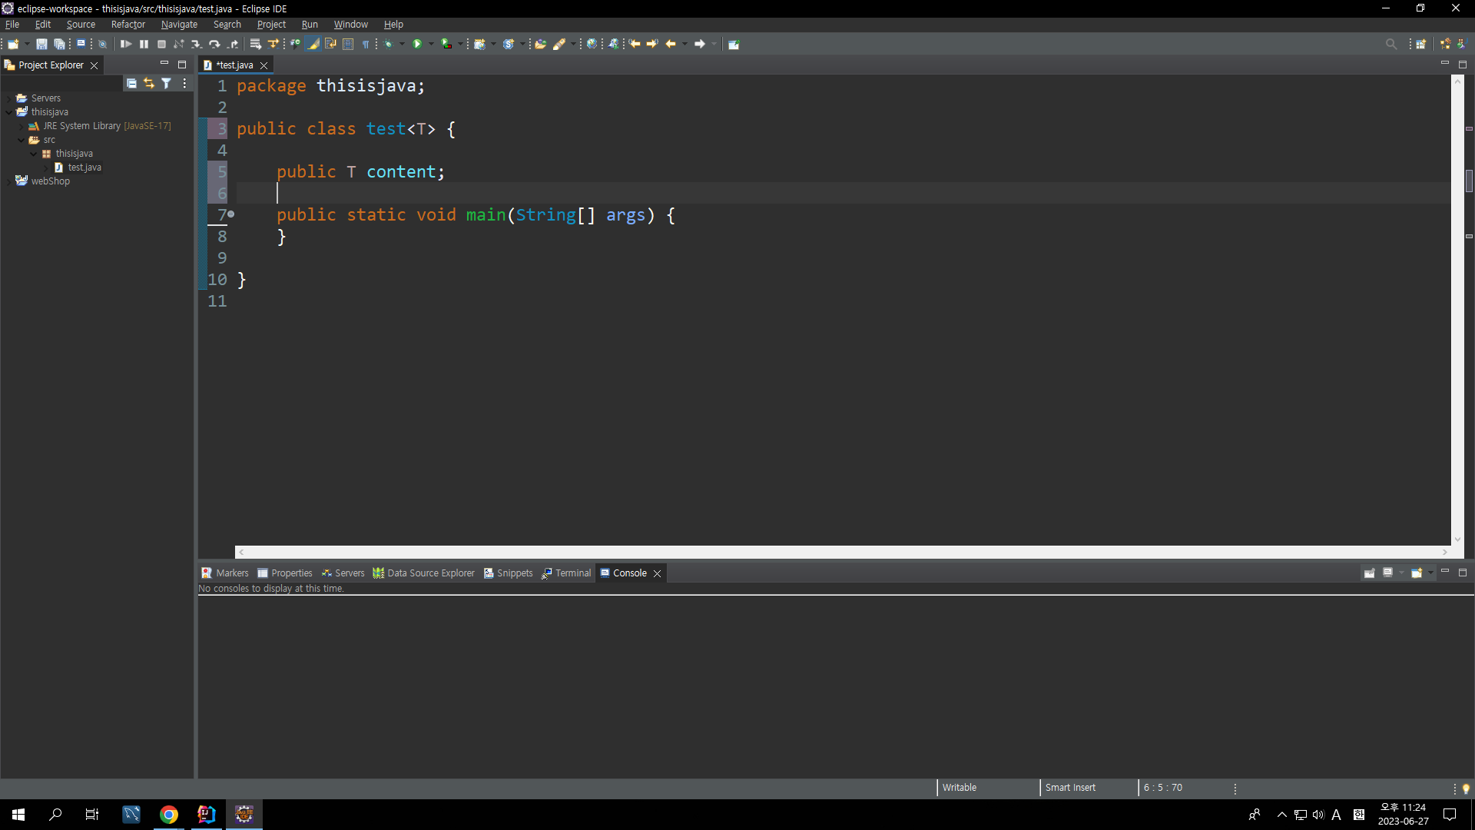
Task: Toggle Link with Editor in Project Explorer
Action: pyautogui.click(x=148, y=83)
